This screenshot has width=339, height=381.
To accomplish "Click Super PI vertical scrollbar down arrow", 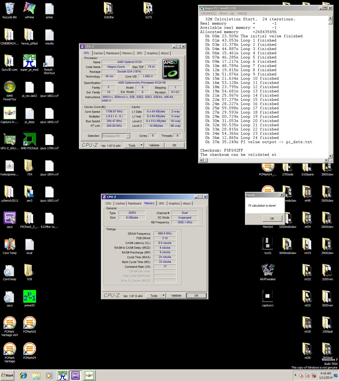I will click(331, 156).
